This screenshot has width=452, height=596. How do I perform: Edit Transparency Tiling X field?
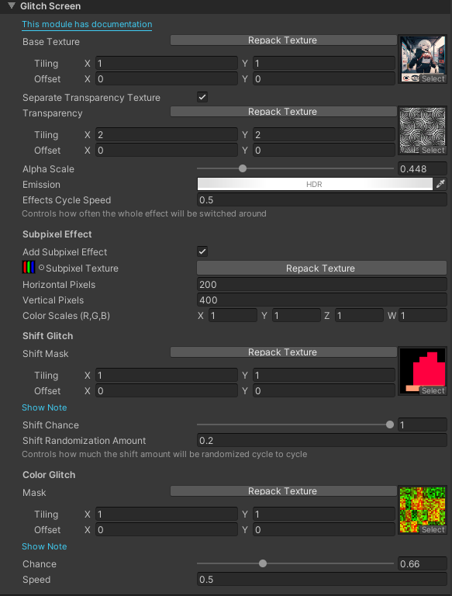click(x=167, y=134)
